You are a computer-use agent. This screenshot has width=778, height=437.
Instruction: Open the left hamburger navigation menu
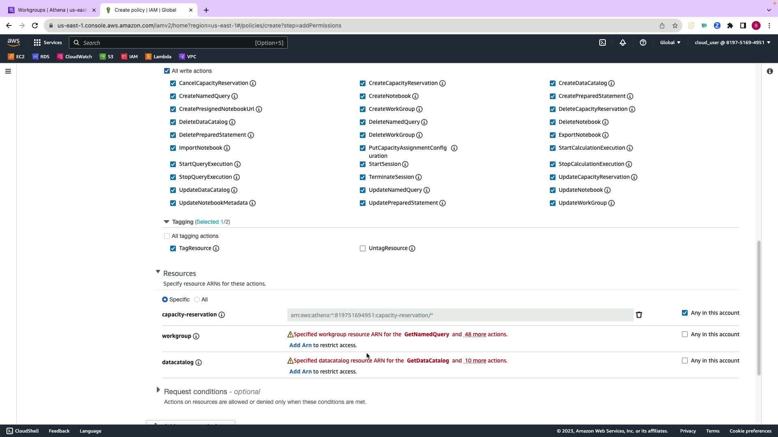tap(8, 71)
